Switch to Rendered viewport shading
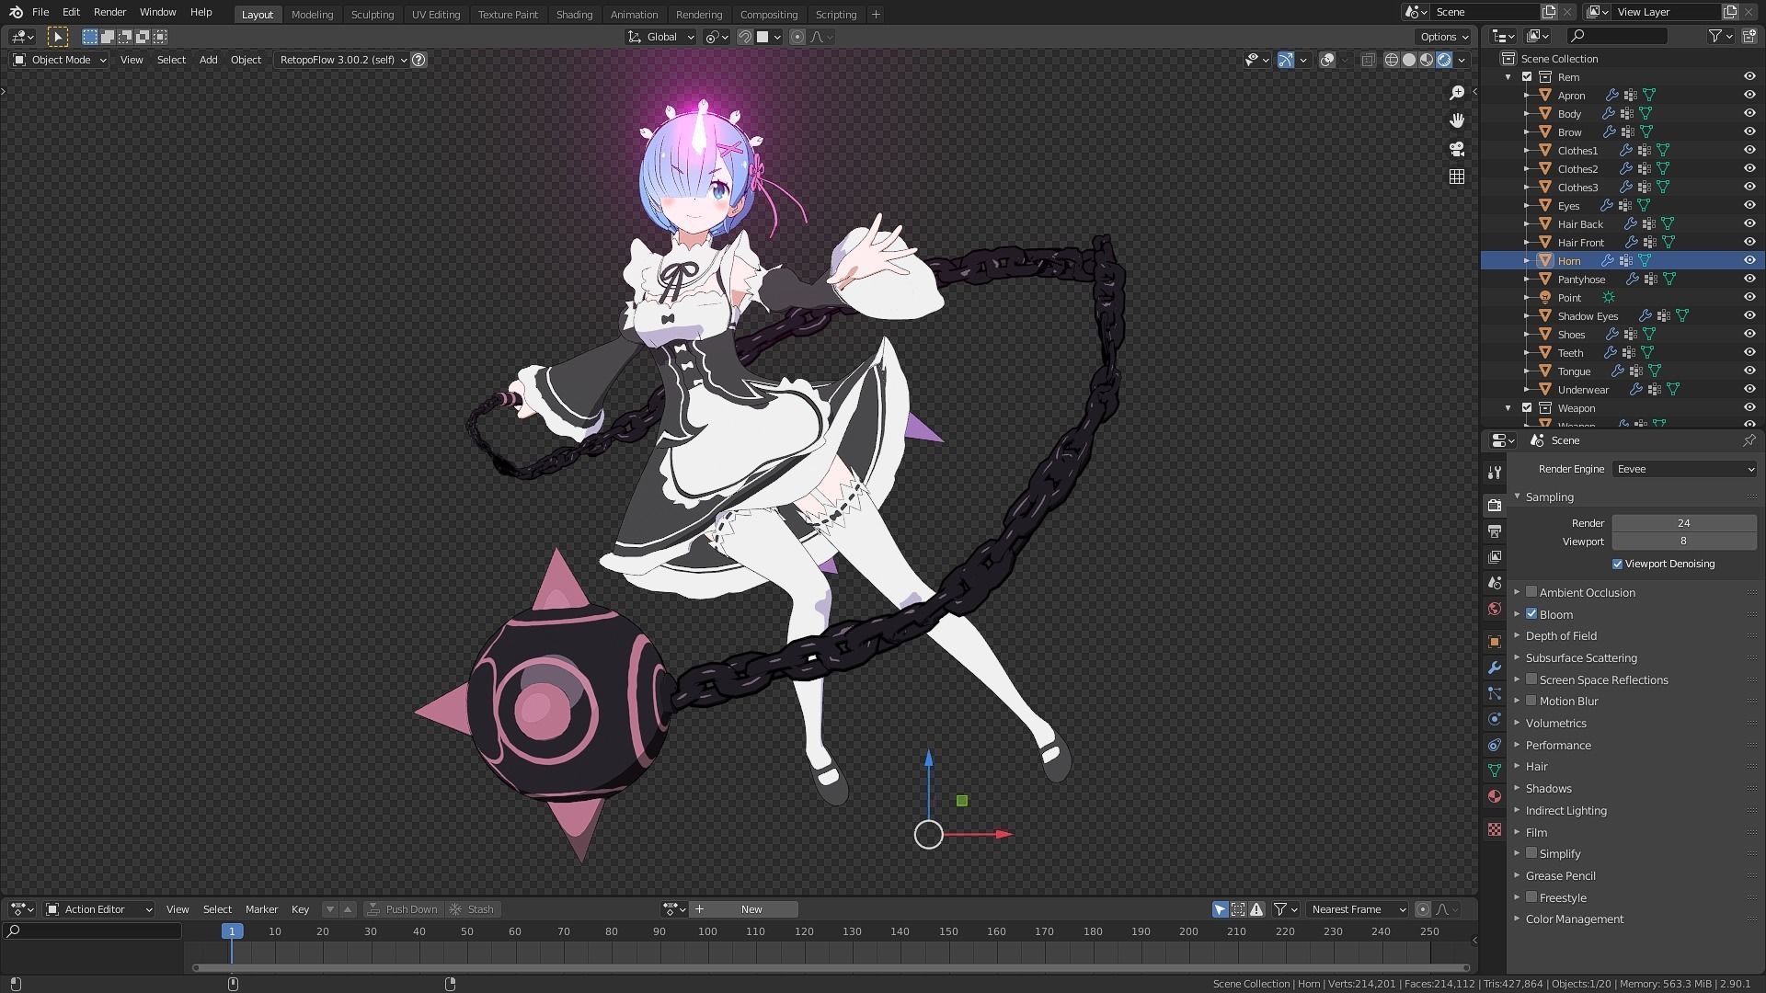 tap(1444, 60)
